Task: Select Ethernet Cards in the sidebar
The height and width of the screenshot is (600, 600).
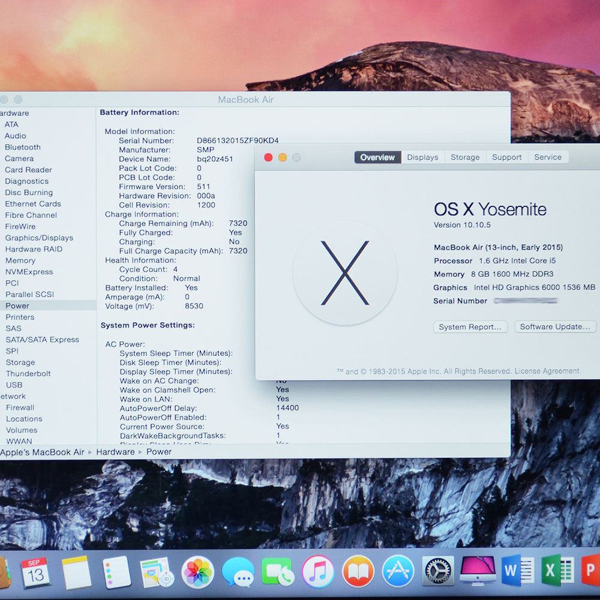Action: 33,204
